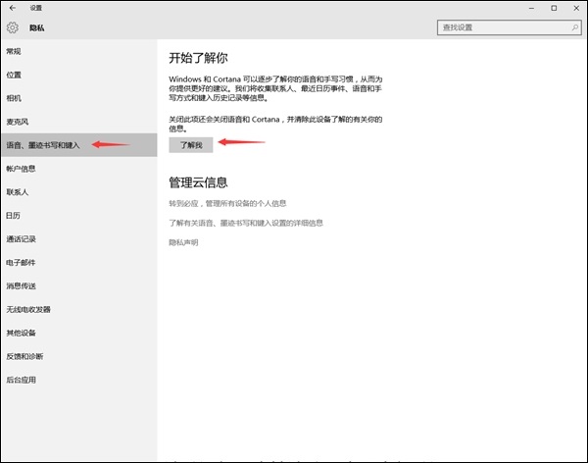Screen dimensions: 588x463
Task: Select 常规 in the privacy sidebar
Action: tap(14, 51)
